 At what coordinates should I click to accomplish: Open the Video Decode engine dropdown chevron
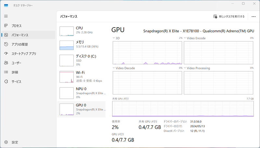[114, 68]
